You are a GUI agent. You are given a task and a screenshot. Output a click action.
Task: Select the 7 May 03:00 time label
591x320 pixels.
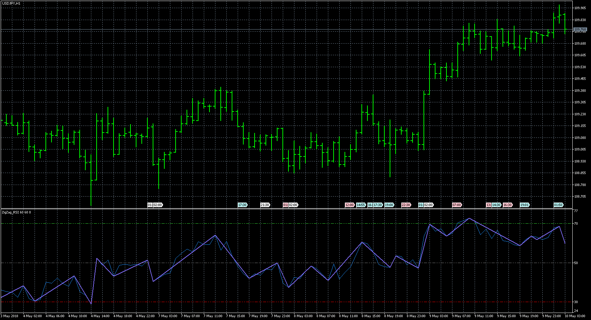click(x=168, y=316)
